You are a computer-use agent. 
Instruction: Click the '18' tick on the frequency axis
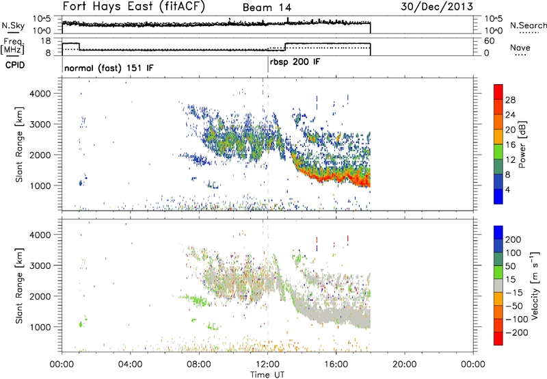click(x=46, y=41)
